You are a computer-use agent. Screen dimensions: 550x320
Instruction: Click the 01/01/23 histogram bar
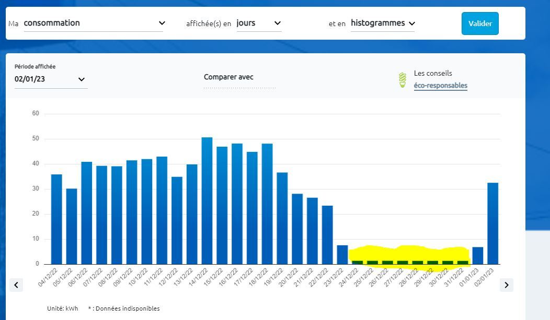[478, 256]
